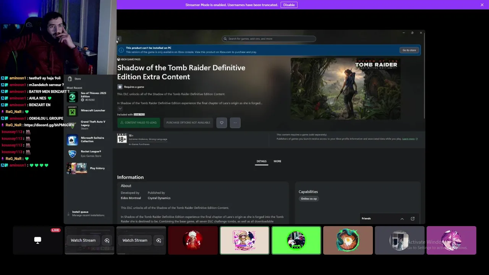The height and width of the screenshot is (275, 489).
Task: Pop out the first stream
Action: pos(107,240)
